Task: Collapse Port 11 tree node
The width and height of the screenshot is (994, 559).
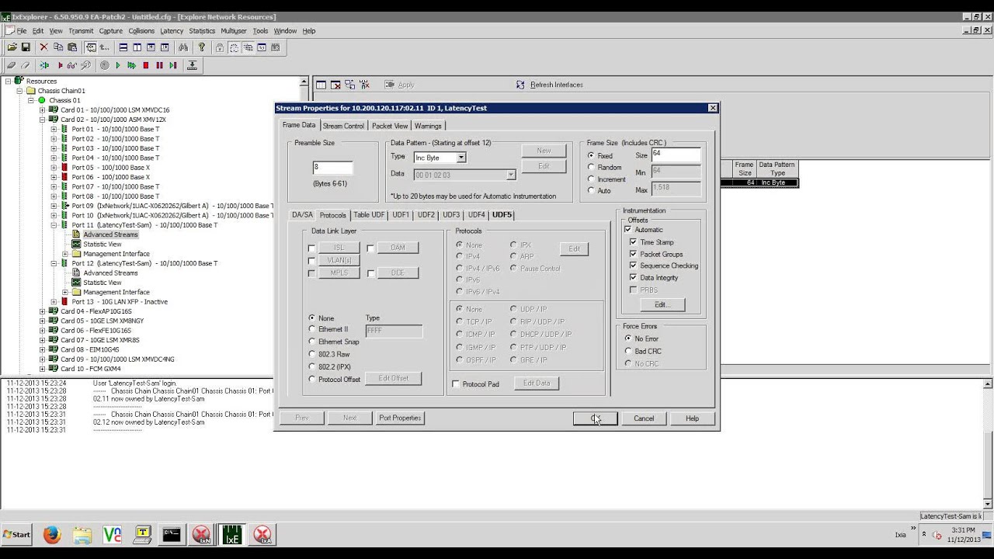Action: pos(54,225)
